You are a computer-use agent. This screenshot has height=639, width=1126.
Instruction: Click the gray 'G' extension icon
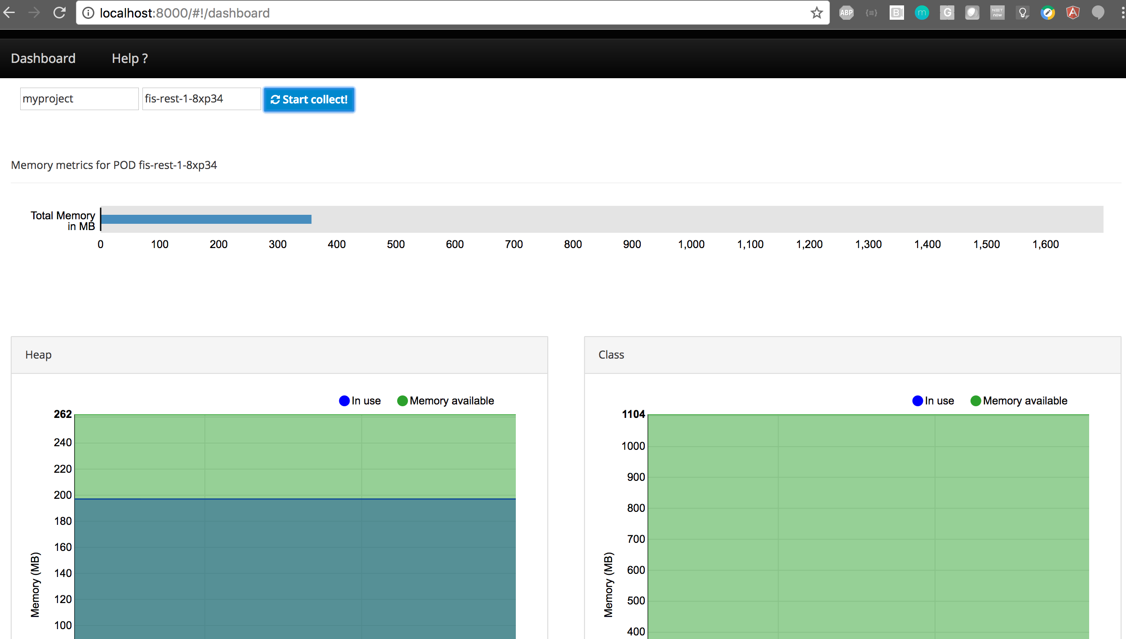(x=947, y=13)
